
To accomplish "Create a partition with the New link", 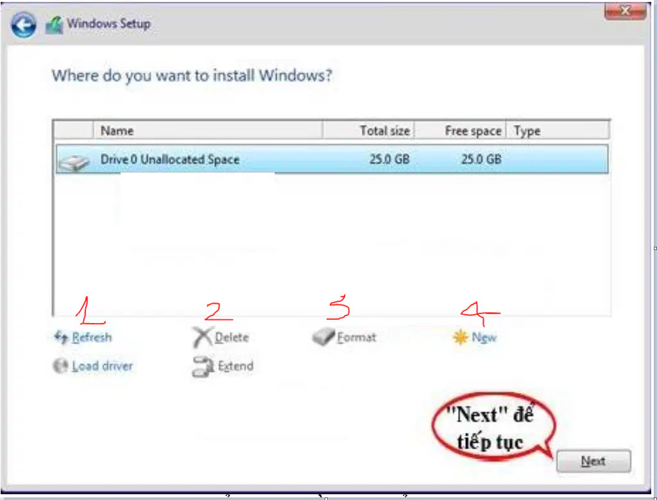I will [x=484, y=337].
